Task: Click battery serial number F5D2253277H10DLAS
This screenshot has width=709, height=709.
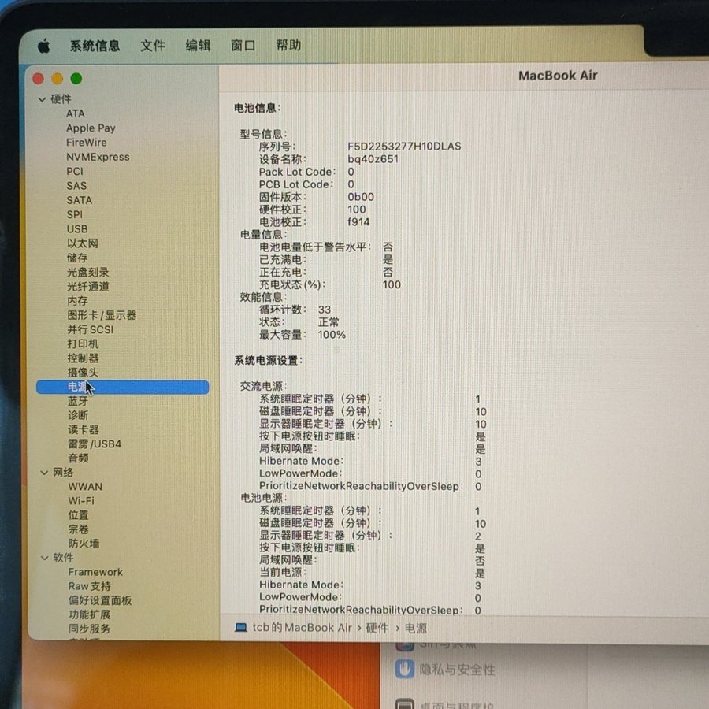Action: (404, 147)
